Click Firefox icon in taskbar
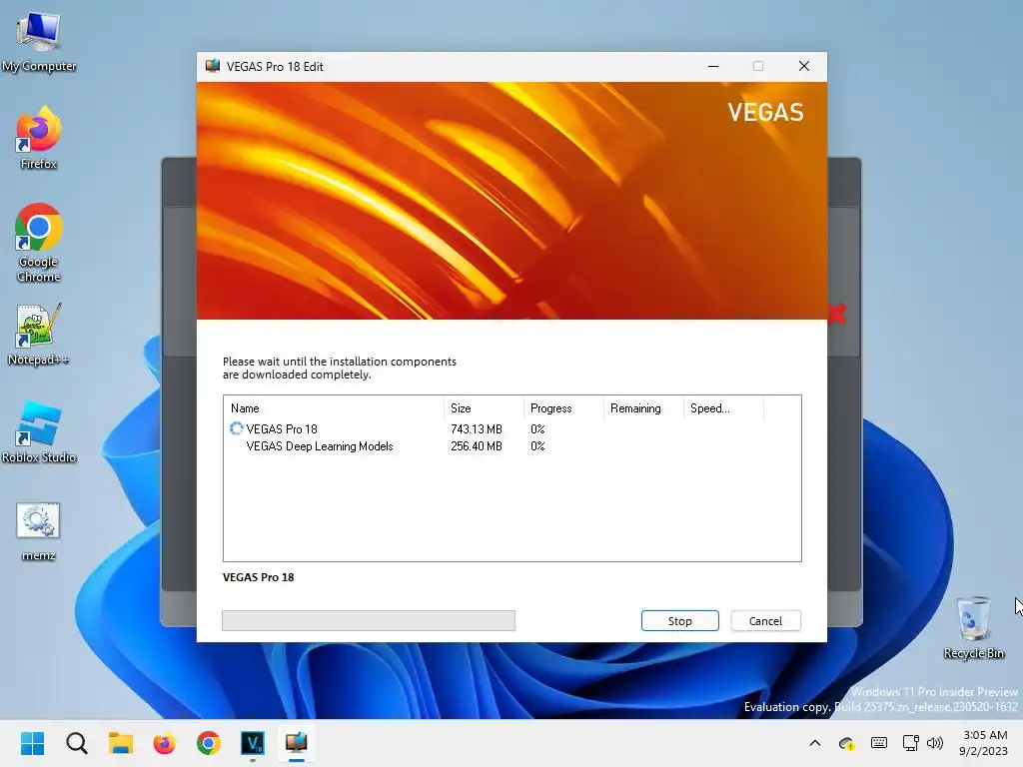Viewport: 1023px width, 767px height. [x=165, y=743]
